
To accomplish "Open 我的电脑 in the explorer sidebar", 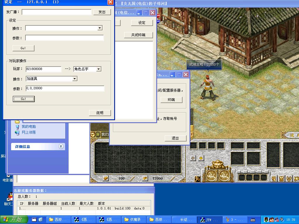I will [x=29, y=127].
